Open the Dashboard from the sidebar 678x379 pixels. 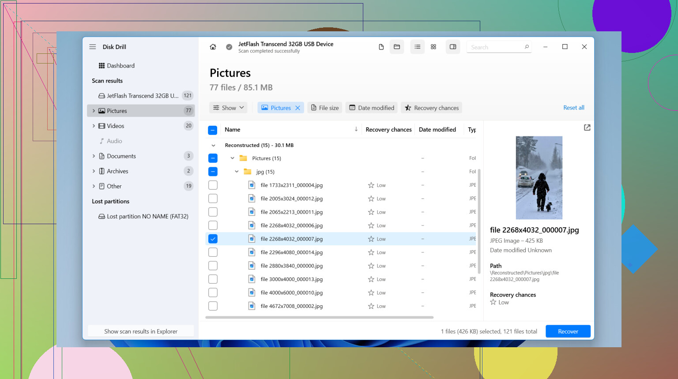tap(117, 66)
